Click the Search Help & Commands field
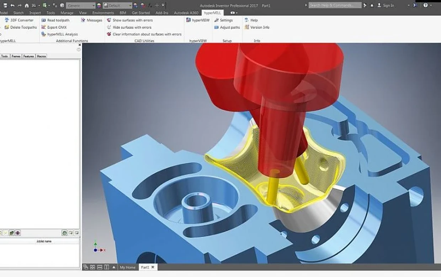 point(335,5)
